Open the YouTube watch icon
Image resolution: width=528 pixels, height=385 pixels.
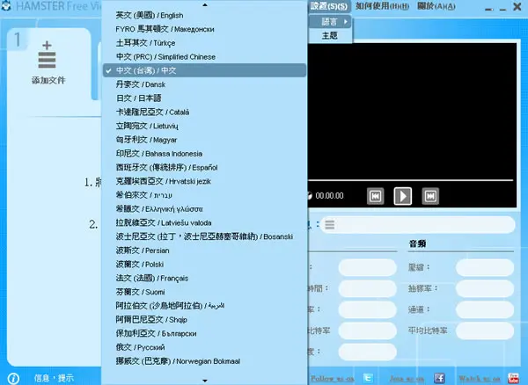point(513,378)
